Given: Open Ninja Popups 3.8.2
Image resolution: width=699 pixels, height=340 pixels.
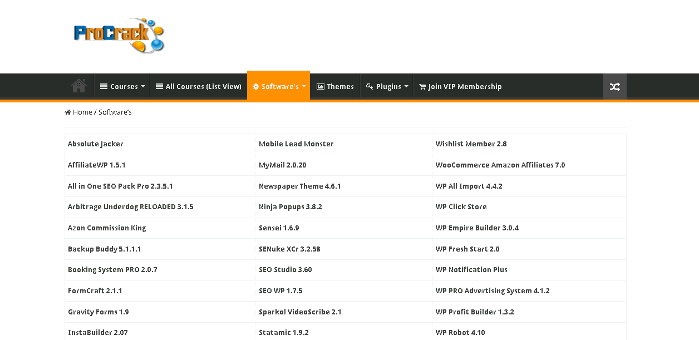Looking at the screenshot, I should pyautogui.click(x=291, y=207).
